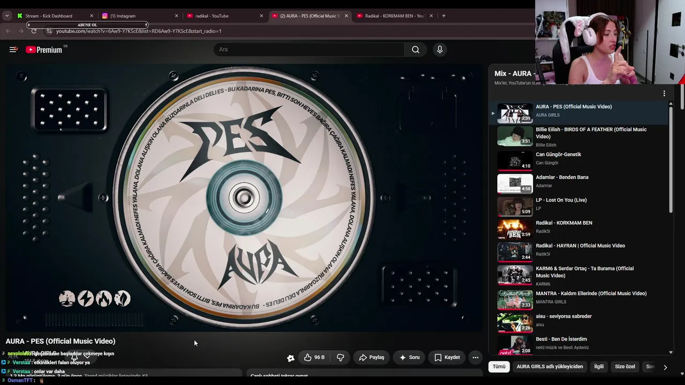The height and width of the screenshot is (385, 685).
Task: Select the AURA GIRLS adlı yükleyiciden chip
Action: [550, 367]
